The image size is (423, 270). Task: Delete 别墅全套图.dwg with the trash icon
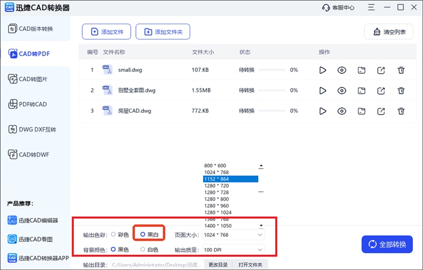tap(401, 91)
